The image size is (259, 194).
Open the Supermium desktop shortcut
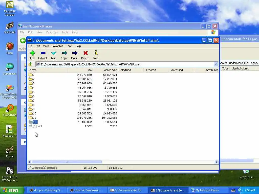point(10,69)
